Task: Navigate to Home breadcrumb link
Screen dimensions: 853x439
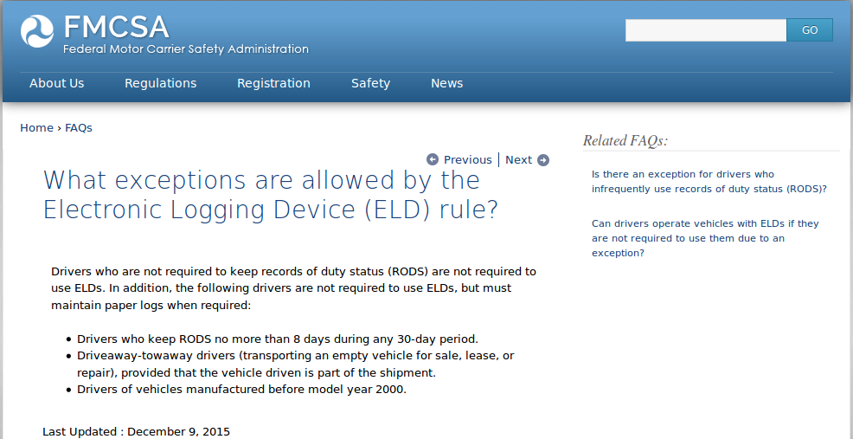Action: 36,127
